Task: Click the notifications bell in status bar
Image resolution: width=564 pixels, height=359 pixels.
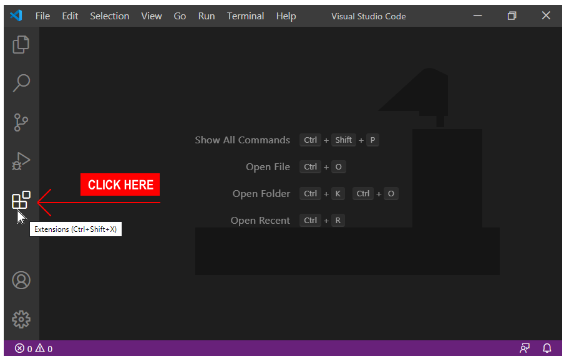Action: pos(547,348)
